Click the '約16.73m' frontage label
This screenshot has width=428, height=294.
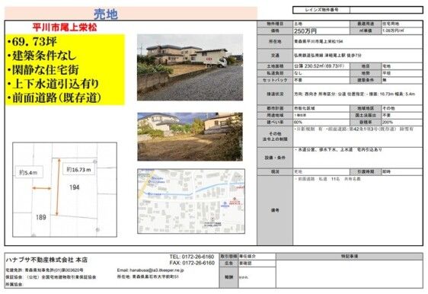78,170
